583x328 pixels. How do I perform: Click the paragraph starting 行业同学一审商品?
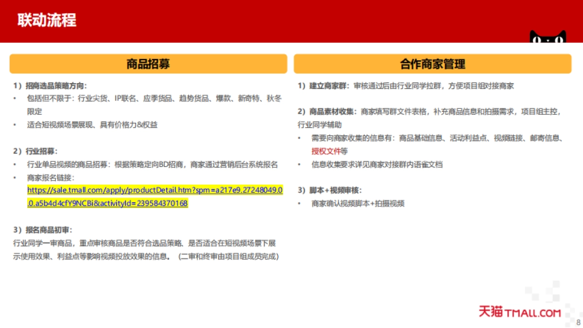[x=146, y=249]
